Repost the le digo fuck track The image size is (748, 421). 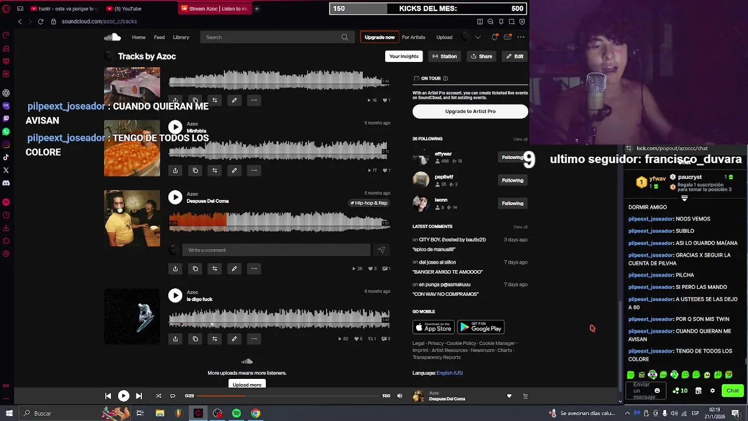coord(214,339)
